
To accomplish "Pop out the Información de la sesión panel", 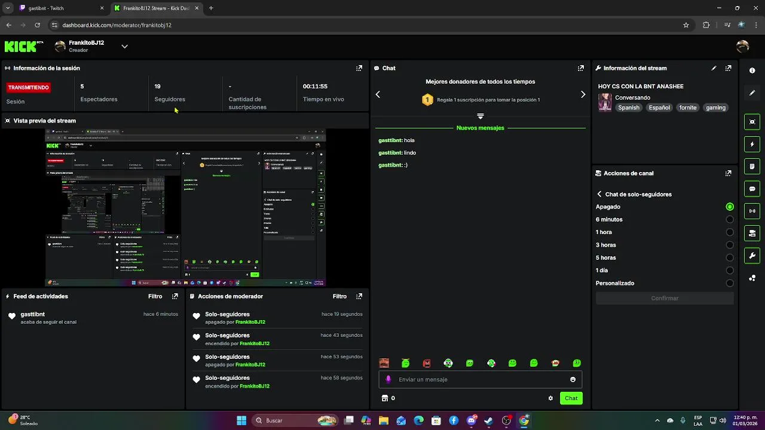I will click(359, 68).
